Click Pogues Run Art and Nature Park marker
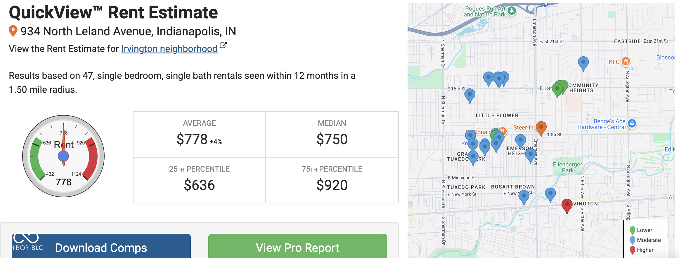 point(512,11)
